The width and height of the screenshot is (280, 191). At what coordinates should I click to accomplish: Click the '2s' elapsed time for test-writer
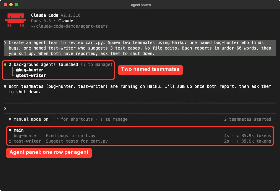(x=227, y=141)
